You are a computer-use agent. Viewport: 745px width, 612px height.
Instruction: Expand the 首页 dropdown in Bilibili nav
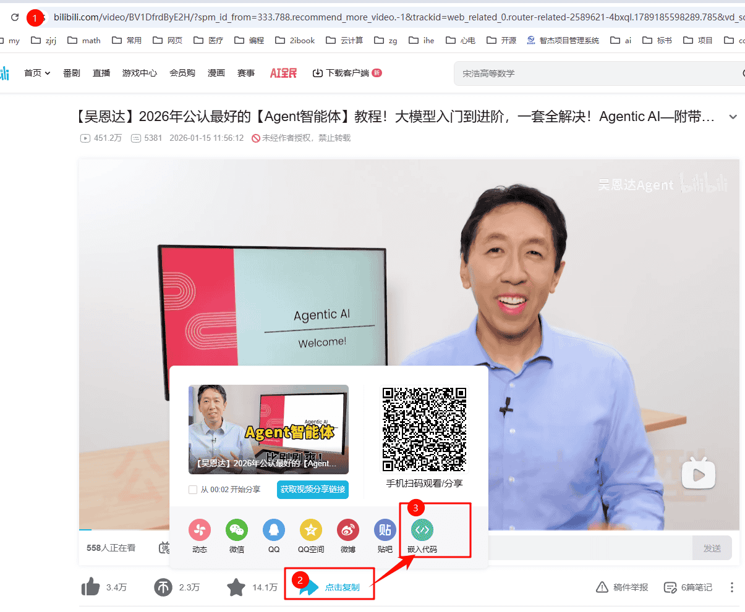point(37,73)
